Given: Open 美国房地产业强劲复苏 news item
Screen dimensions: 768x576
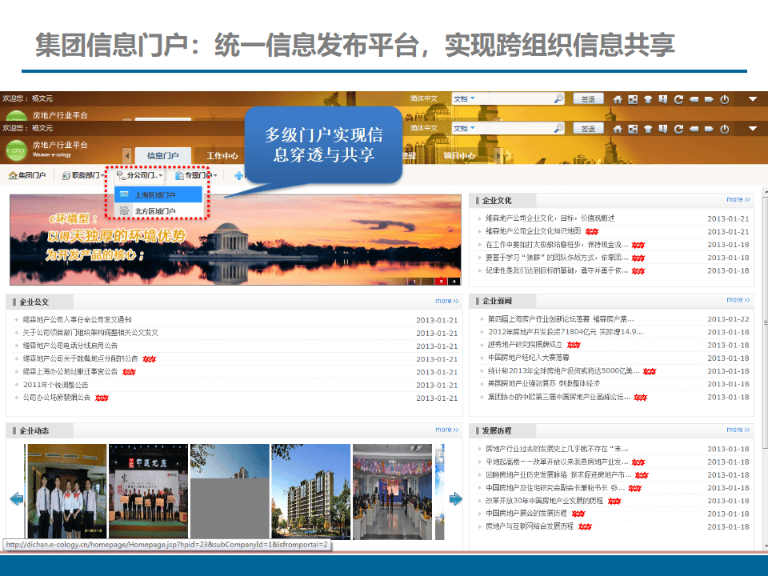Looking at the screenshot, I should coord(543,383).
